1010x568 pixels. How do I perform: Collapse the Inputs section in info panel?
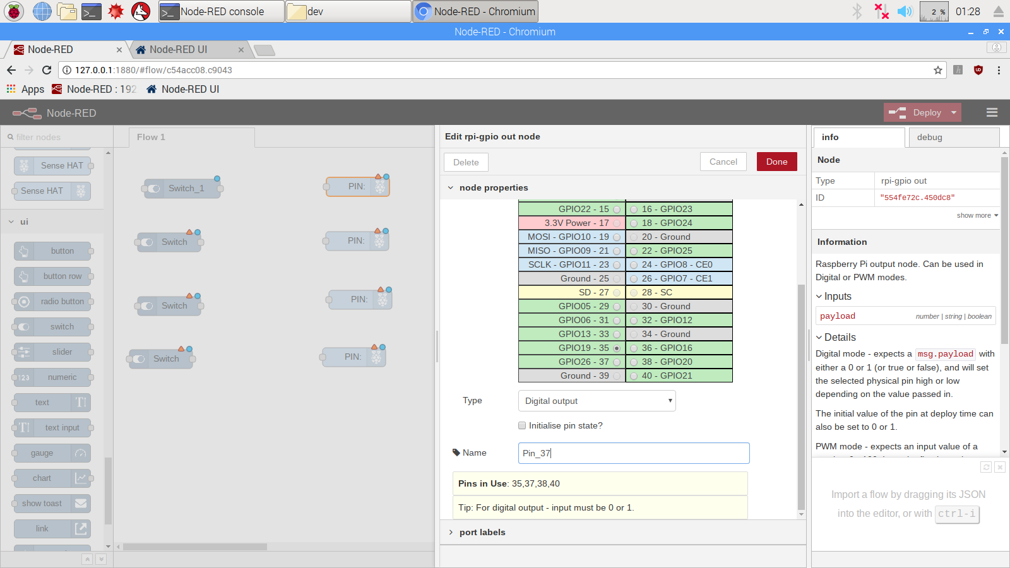819,297
